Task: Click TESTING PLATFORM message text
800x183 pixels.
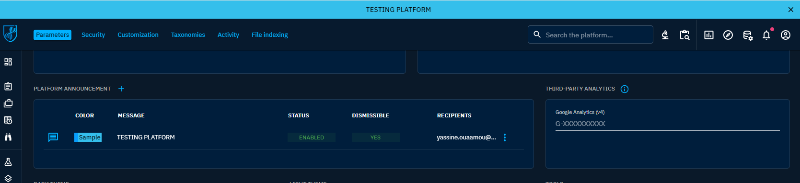Action: [x=146, y=137]
